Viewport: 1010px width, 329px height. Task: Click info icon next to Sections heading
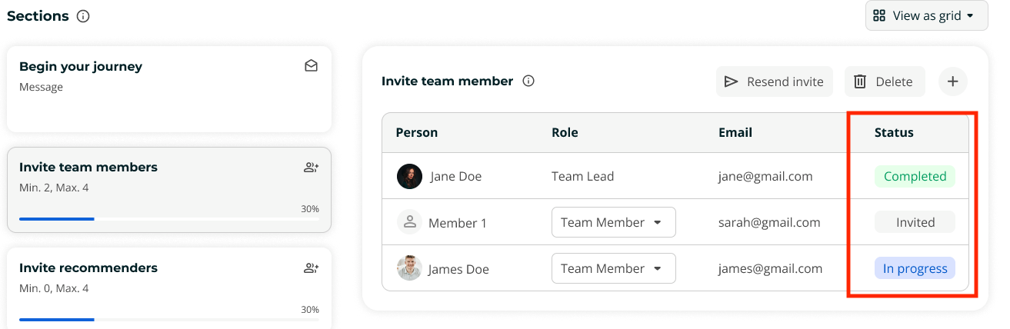point(83,16)
